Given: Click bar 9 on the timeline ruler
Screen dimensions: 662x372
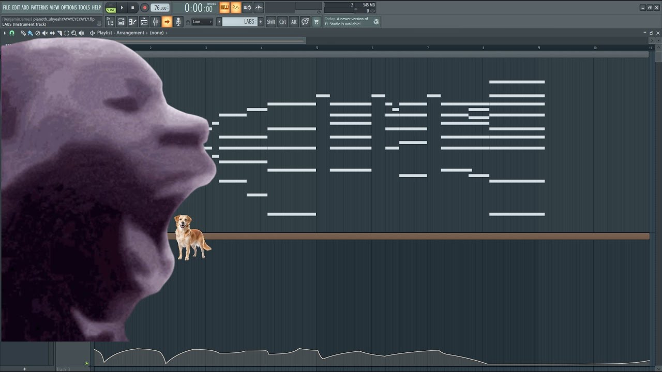Looking at the screenshot, I should pyautogui.click(x=539, y=48).
